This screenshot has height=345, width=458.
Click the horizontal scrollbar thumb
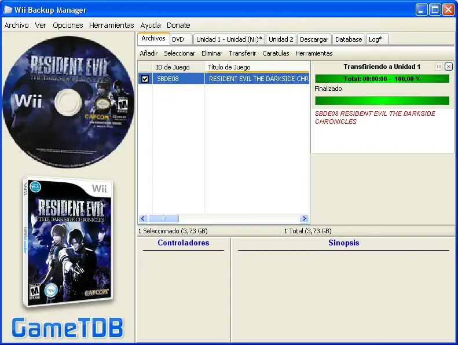[163, 218]
